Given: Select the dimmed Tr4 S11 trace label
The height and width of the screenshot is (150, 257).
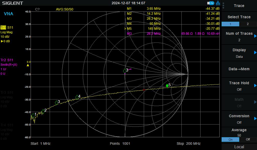Looking at the screenshot, I should 7,125.
